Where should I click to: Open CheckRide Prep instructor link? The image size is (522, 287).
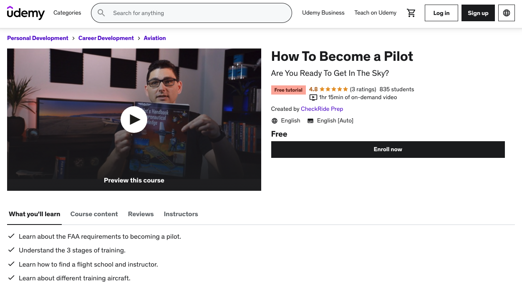(x=322, y=109)
